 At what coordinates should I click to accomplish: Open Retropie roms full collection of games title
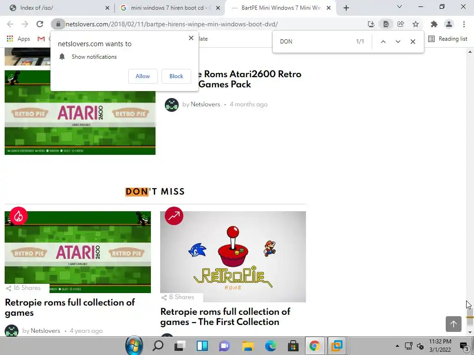tap(70, 307)
